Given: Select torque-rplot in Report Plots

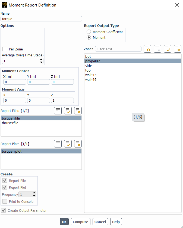Looking at the screenshot, I should click(x=41, y=151).
